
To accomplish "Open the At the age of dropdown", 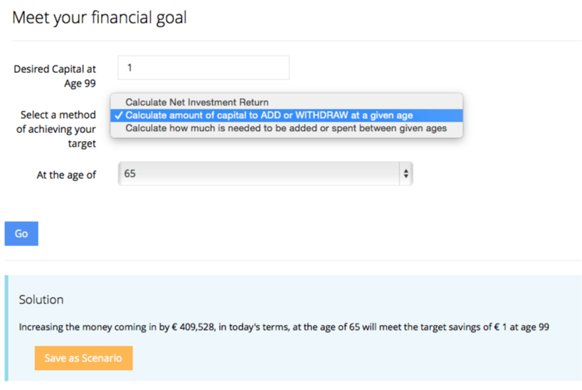I will [265, 174].
